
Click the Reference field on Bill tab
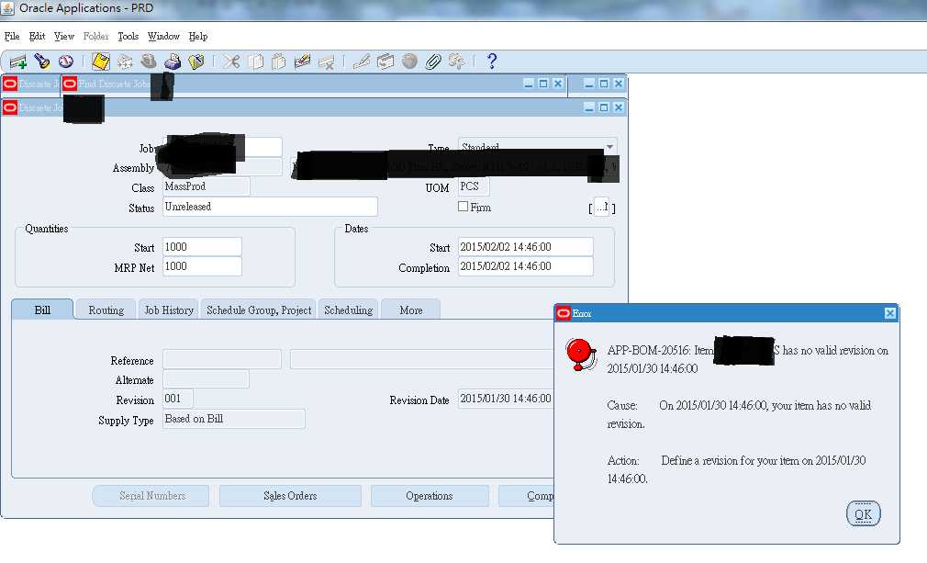[222, 359]
